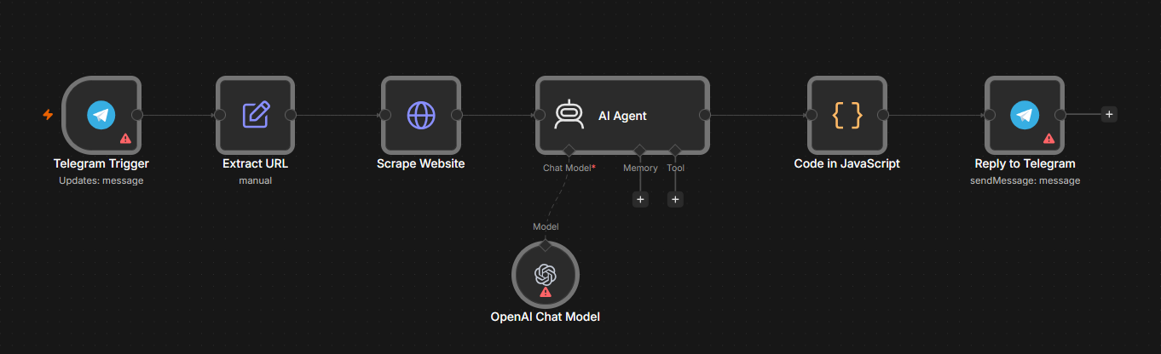Select the OpenAI Chat Model node
The height and width of the screenshot is (354, 1161).
coord(546,275)
